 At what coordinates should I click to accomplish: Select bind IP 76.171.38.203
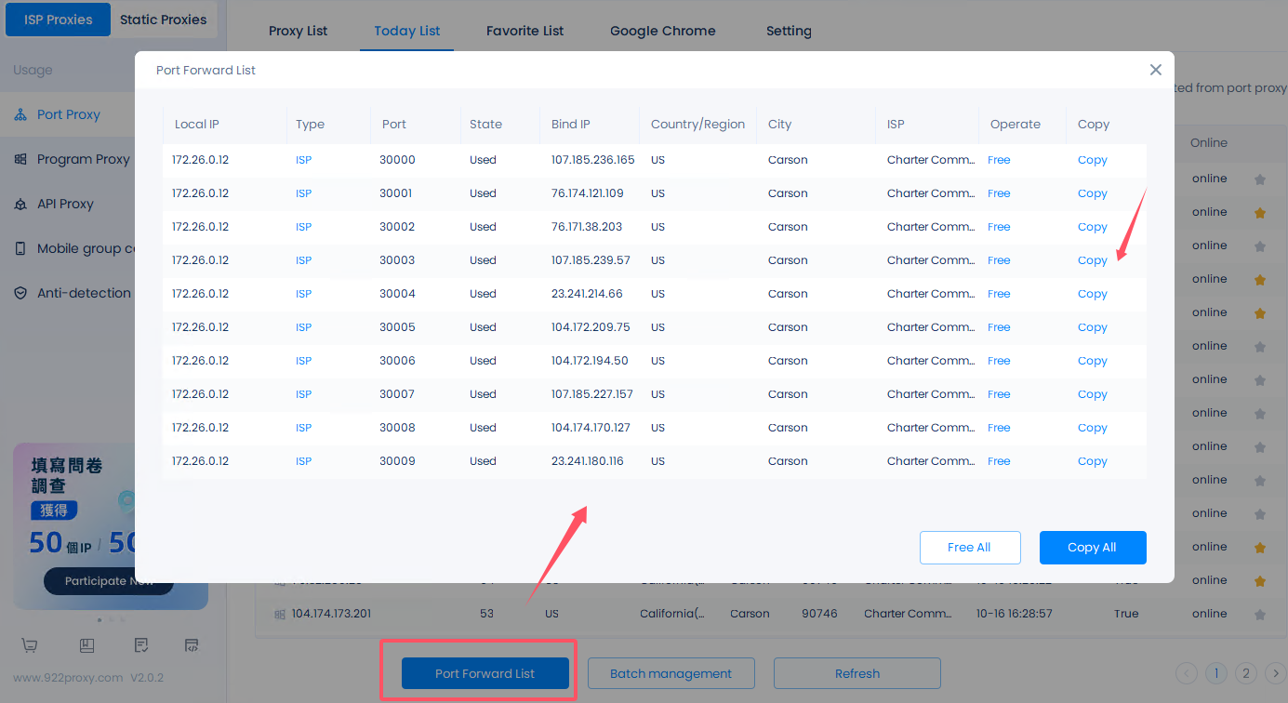(x=587, y=227)
